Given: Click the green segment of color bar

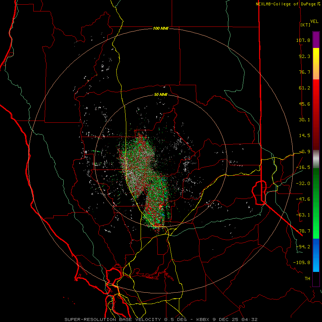Looking at the screenshot, I should 316,203.
